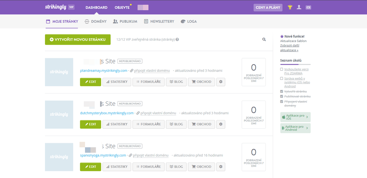Click Nepublikováno badge on dutchmysterybox site
This screenshot has height=178, width=367.
130,104
